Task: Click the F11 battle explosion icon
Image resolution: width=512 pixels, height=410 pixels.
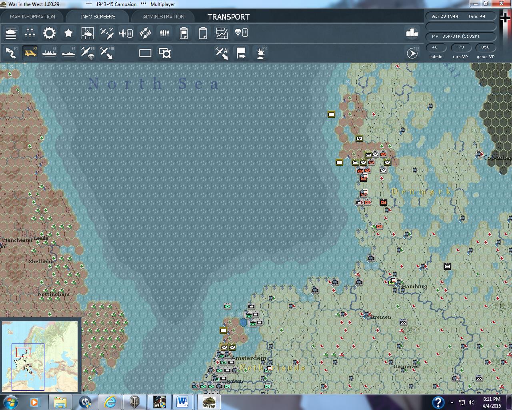Action: (260, 53)
